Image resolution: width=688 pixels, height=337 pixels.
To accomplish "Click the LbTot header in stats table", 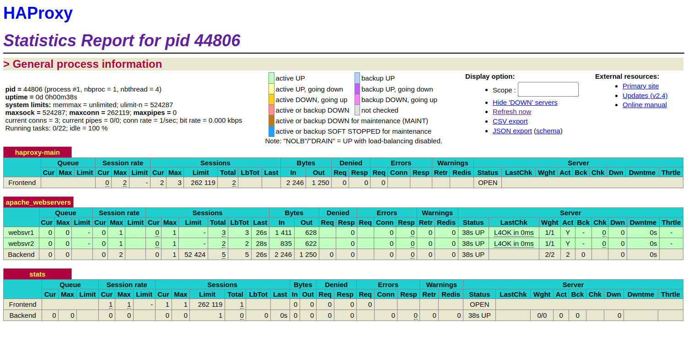I will pos(258,294).
